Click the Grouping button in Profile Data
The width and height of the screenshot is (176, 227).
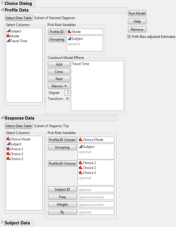(57, 39)
